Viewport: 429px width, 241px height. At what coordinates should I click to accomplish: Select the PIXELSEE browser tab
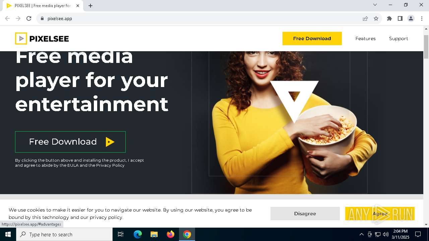tap(43, 6)
